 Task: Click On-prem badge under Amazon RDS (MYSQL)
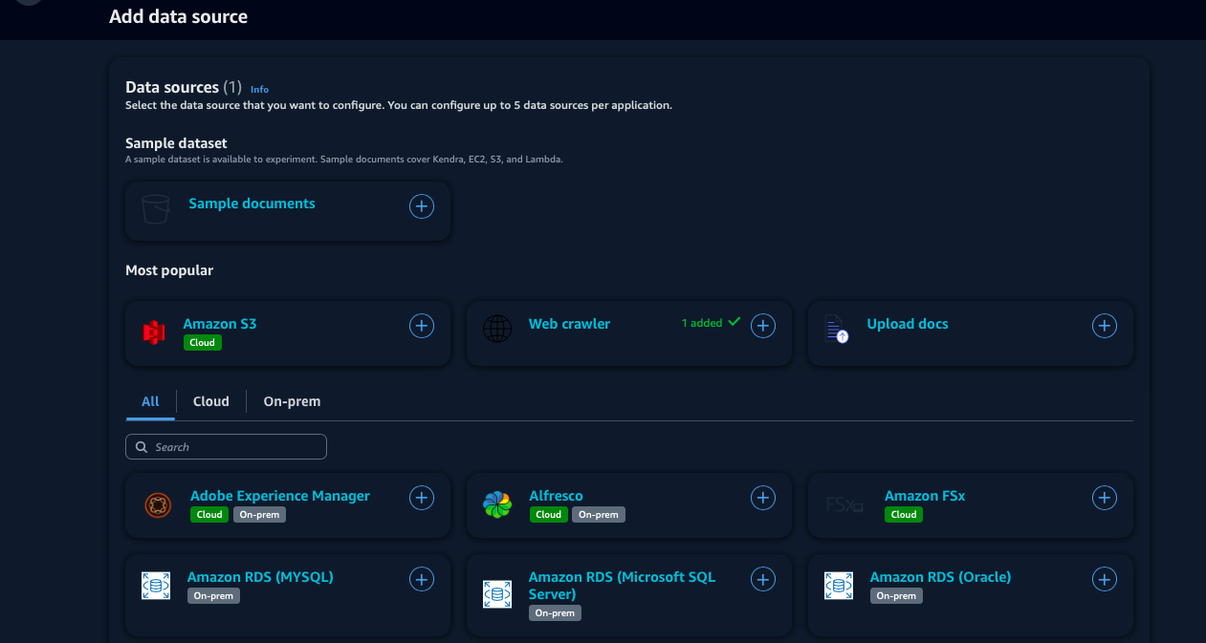pyautogui.click(x=213, y=595)
